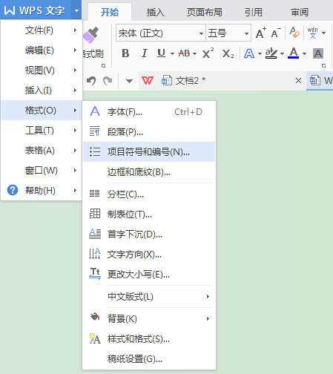Open 帮助(H) menu
Screen dimensions: 333x374
42,190
